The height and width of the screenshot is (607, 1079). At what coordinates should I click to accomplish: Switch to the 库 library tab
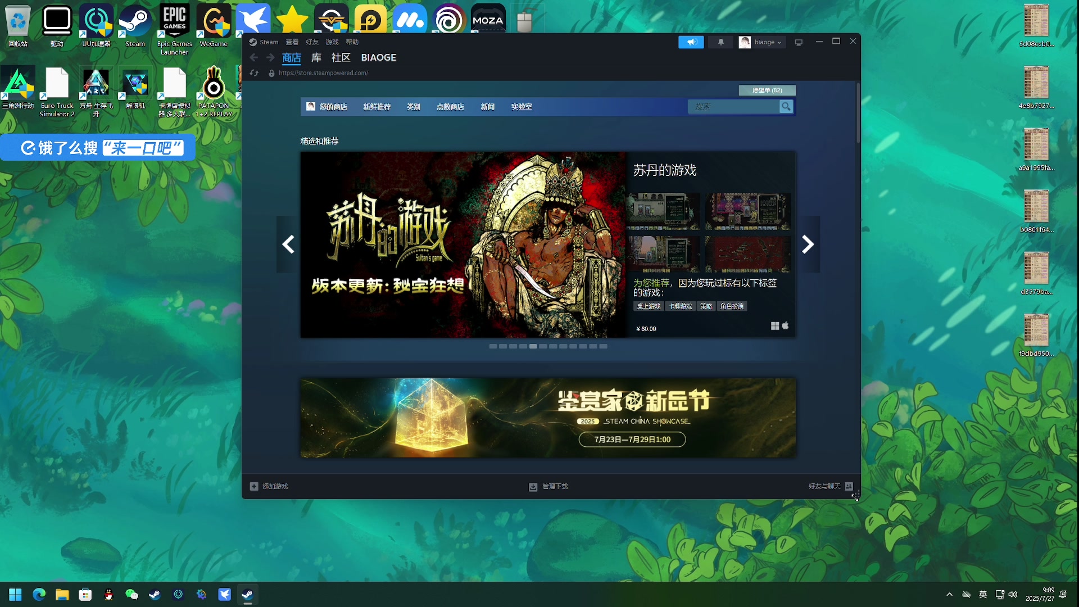316,57
